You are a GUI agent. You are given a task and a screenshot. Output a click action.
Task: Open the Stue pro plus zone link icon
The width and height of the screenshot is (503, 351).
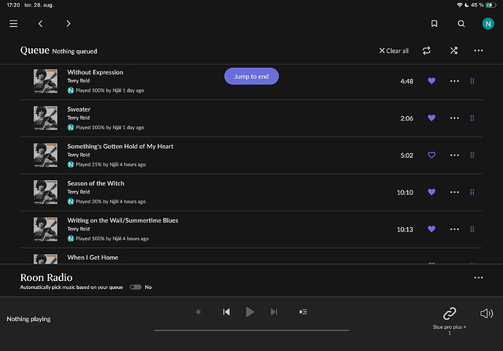point(450,314)
